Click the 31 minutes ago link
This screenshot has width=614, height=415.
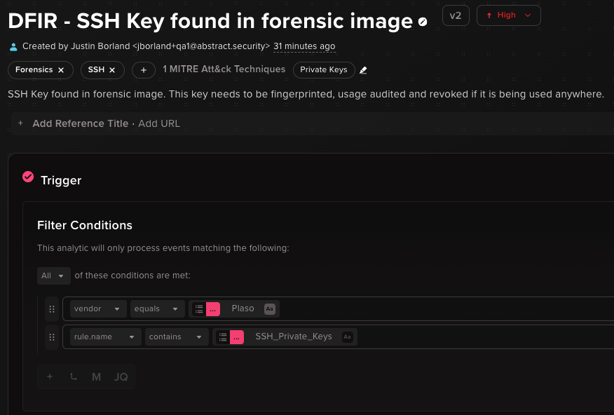click(304, 48)
